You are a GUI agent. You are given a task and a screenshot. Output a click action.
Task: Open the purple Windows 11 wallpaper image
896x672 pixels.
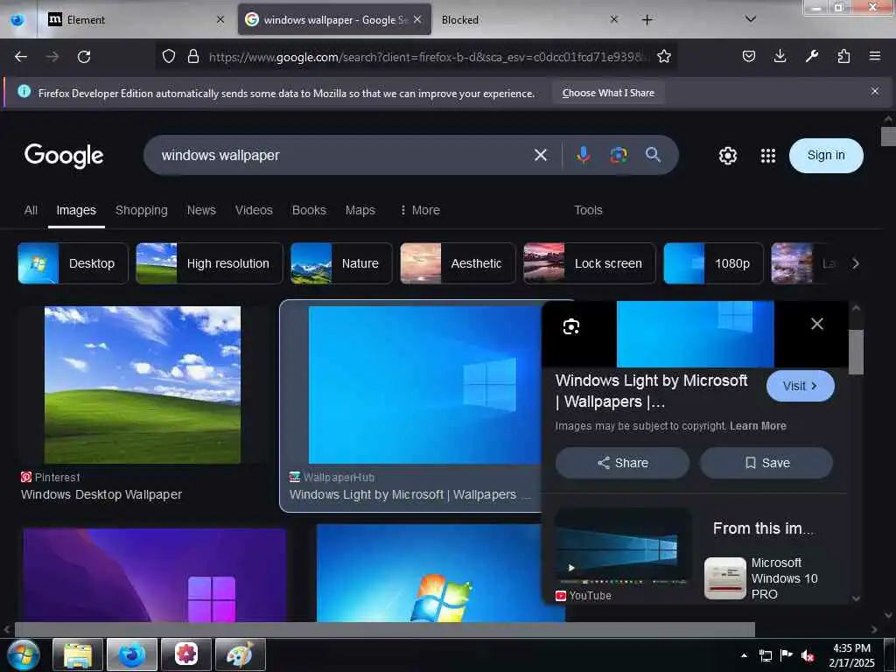(154, 574)
